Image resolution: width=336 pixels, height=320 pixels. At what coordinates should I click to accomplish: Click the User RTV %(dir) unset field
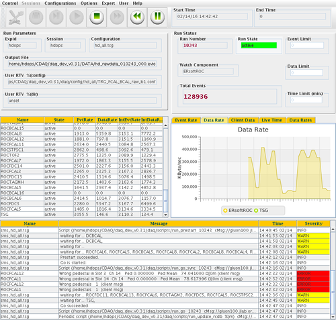(x=82, y=101)
